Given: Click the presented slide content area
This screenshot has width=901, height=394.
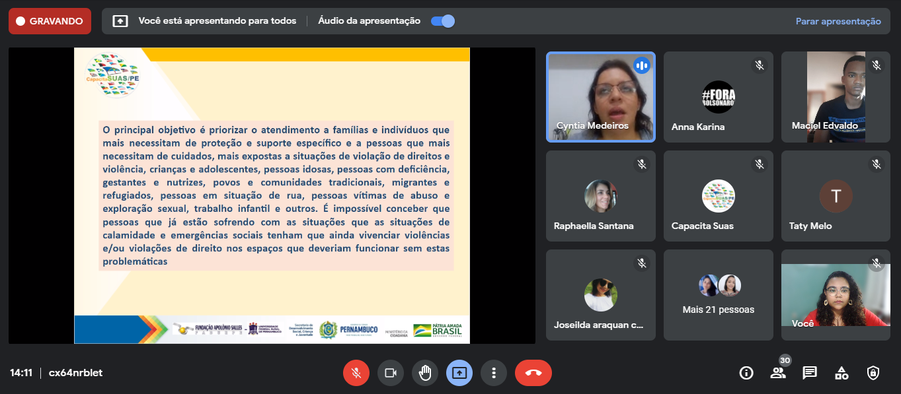Looking at the screenshot, I should [272, 195].
